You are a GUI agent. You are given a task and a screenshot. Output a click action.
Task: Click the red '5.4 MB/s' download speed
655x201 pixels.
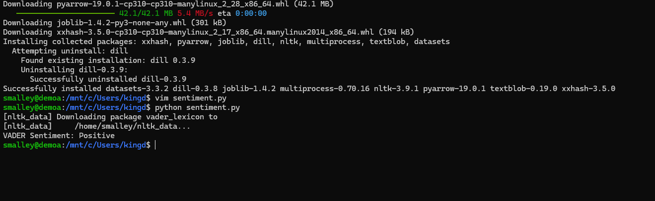[195, 13]
